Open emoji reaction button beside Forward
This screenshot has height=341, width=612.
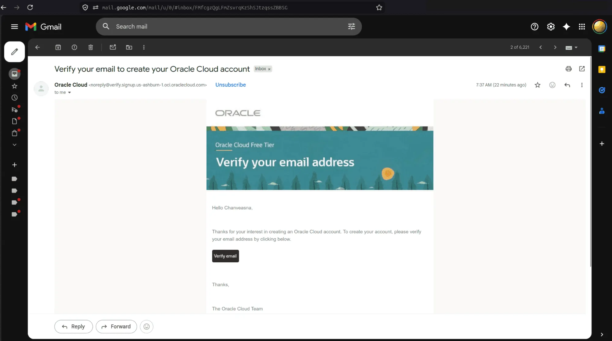point(147,327)
